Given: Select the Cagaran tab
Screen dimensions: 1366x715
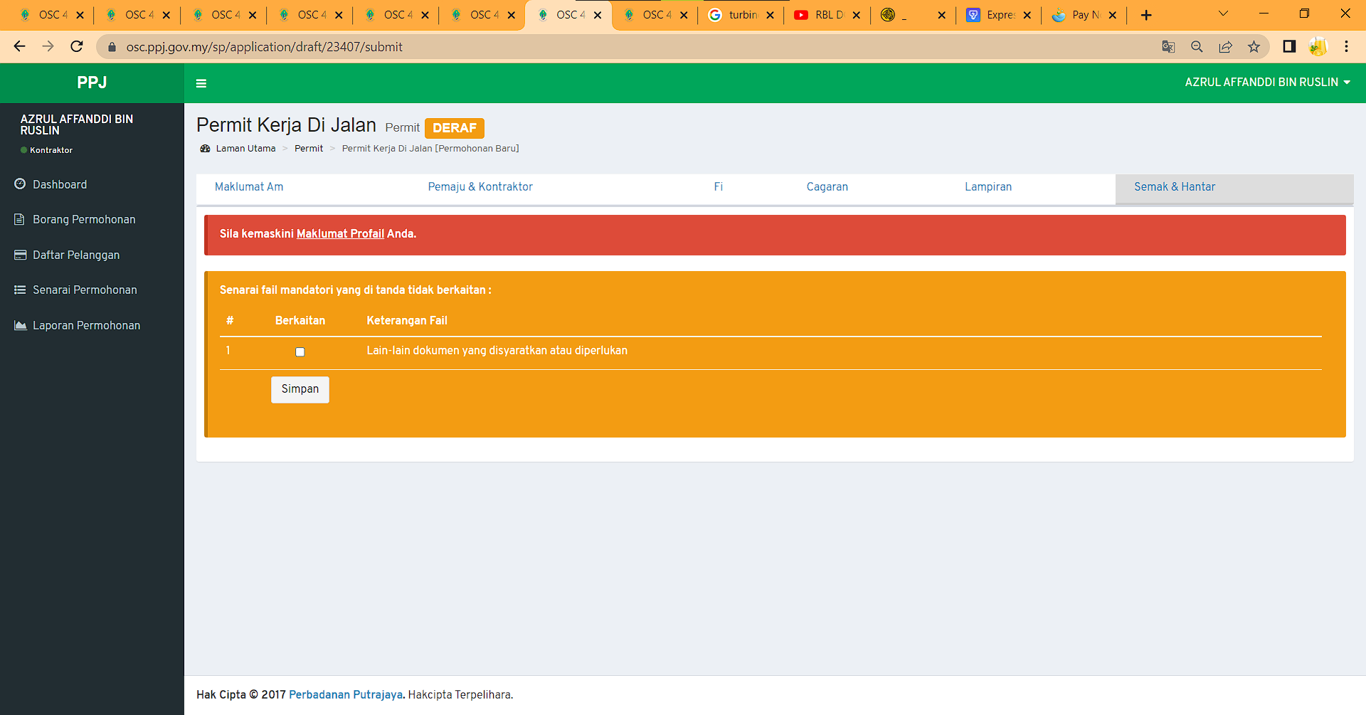Looking at the screenshot, I should click(827, 186).
